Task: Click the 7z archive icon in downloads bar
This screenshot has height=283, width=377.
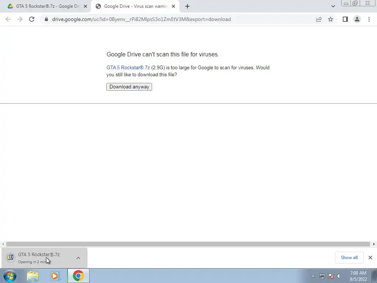Action: [10, 258]
